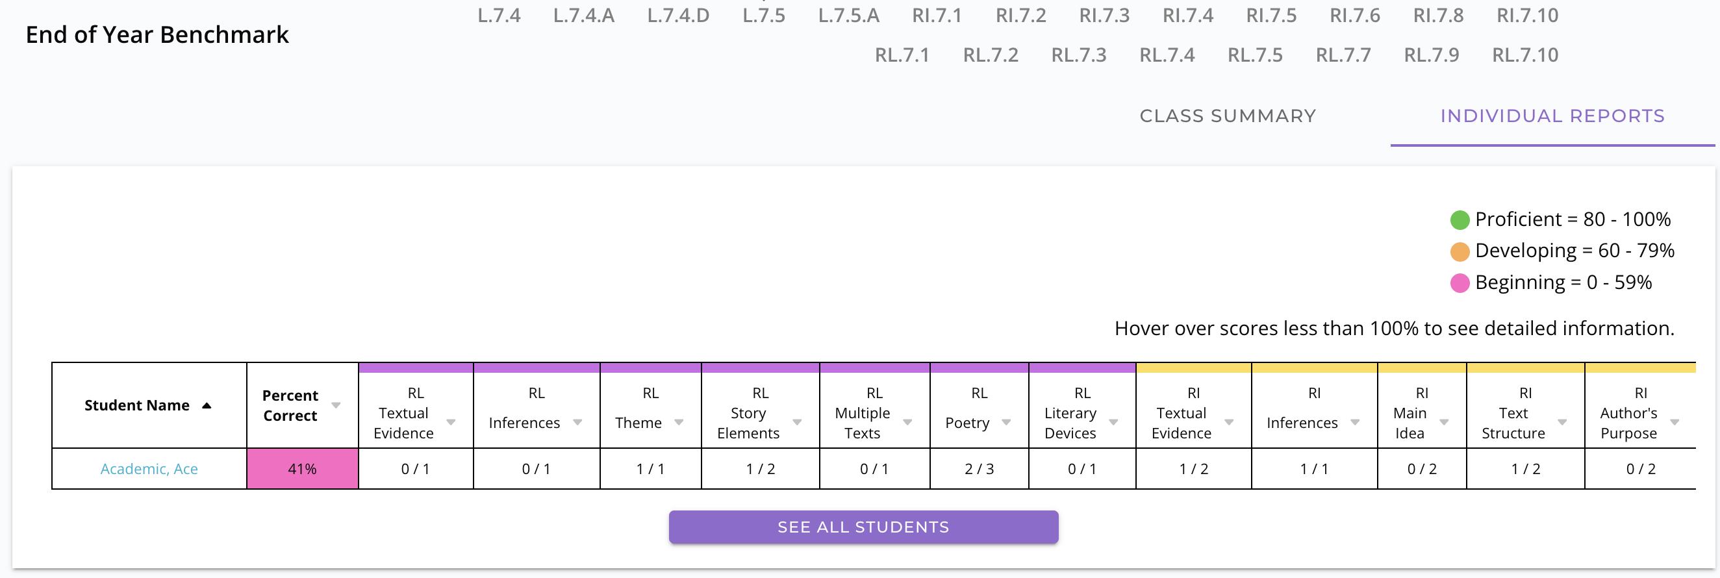
Task: Sort by Student Name ascending arrow
Action: pyautogui.click(x=207, y=406)
